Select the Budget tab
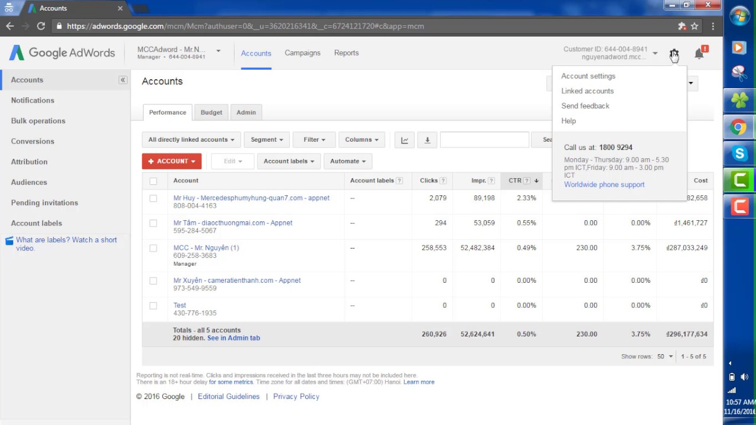This screenshot has width=756, height=425. (x=211, y=112)
